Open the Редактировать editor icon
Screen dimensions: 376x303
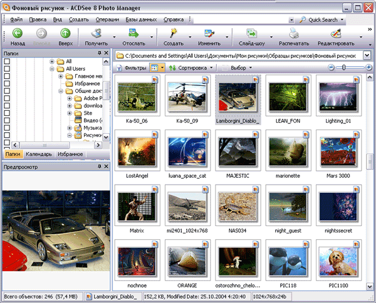(336, 33)
